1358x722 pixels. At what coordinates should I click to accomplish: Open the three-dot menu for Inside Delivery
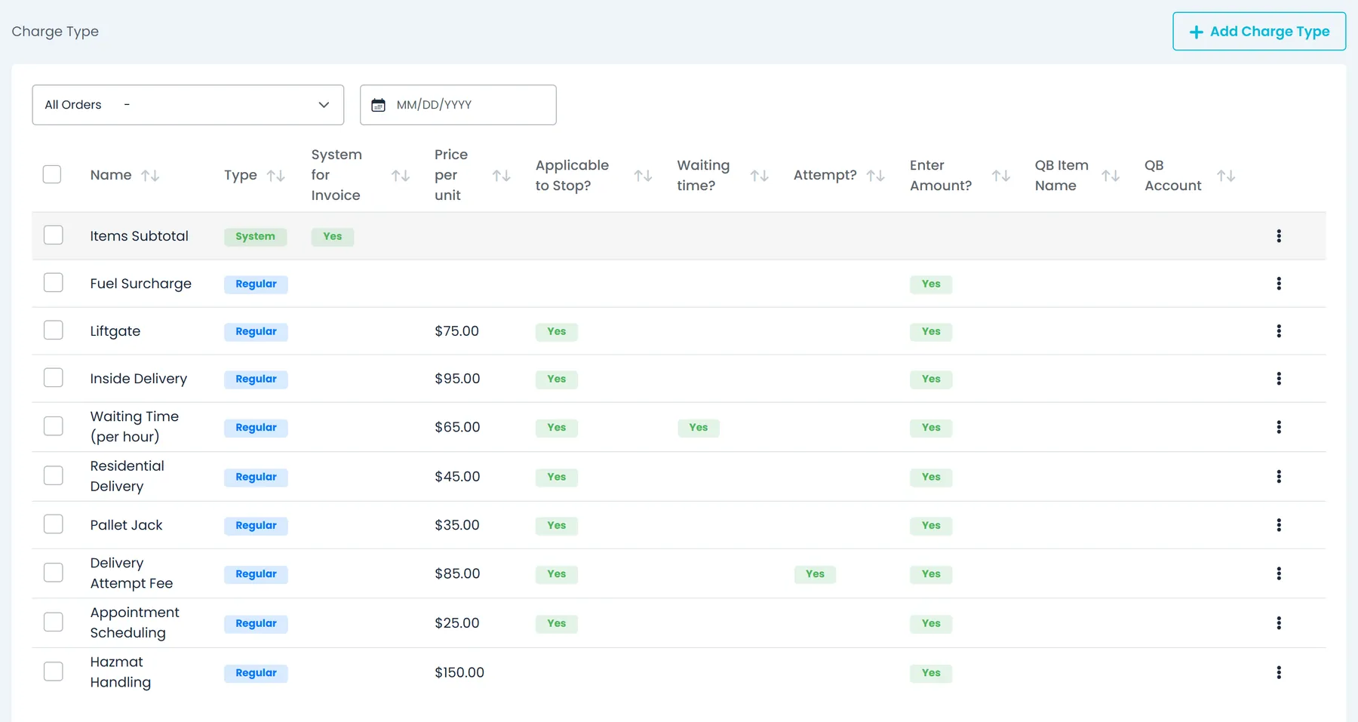[x=1279, y=379]
